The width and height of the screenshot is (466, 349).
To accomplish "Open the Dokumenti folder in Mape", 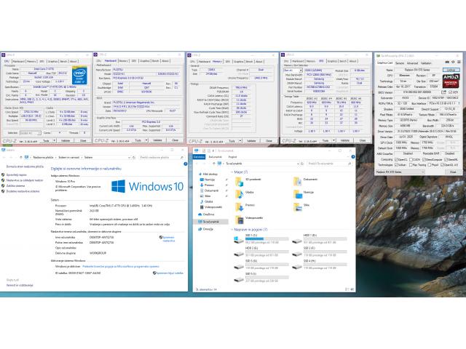I will pos(305,180).
